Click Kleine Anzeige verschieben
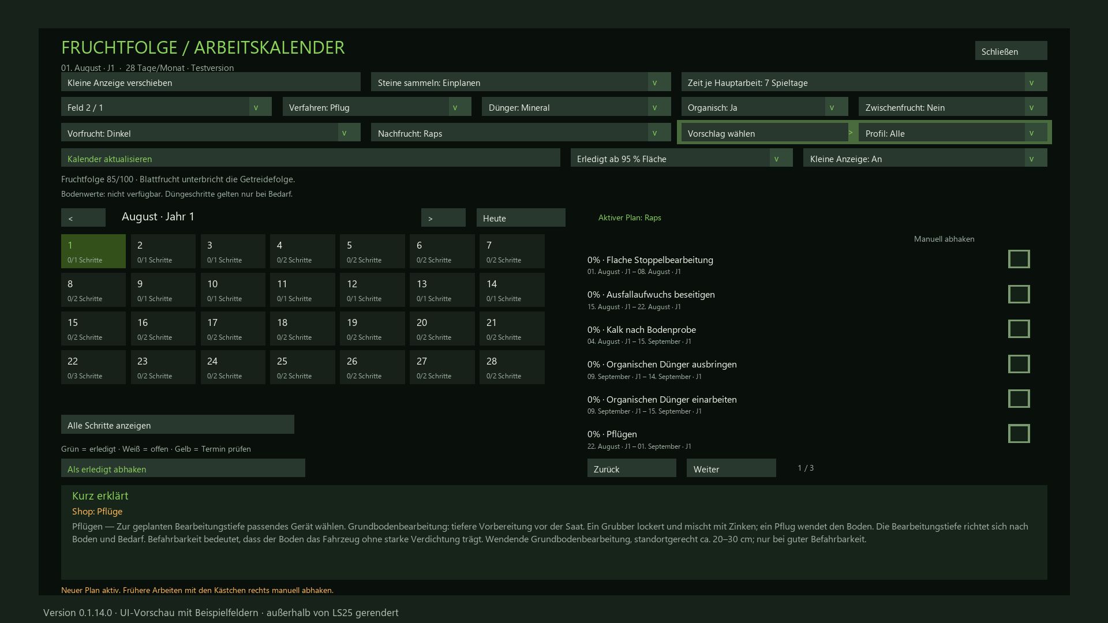Image resolution: width=1108 pixels, height=623 pixels. (x=211, y=82)
